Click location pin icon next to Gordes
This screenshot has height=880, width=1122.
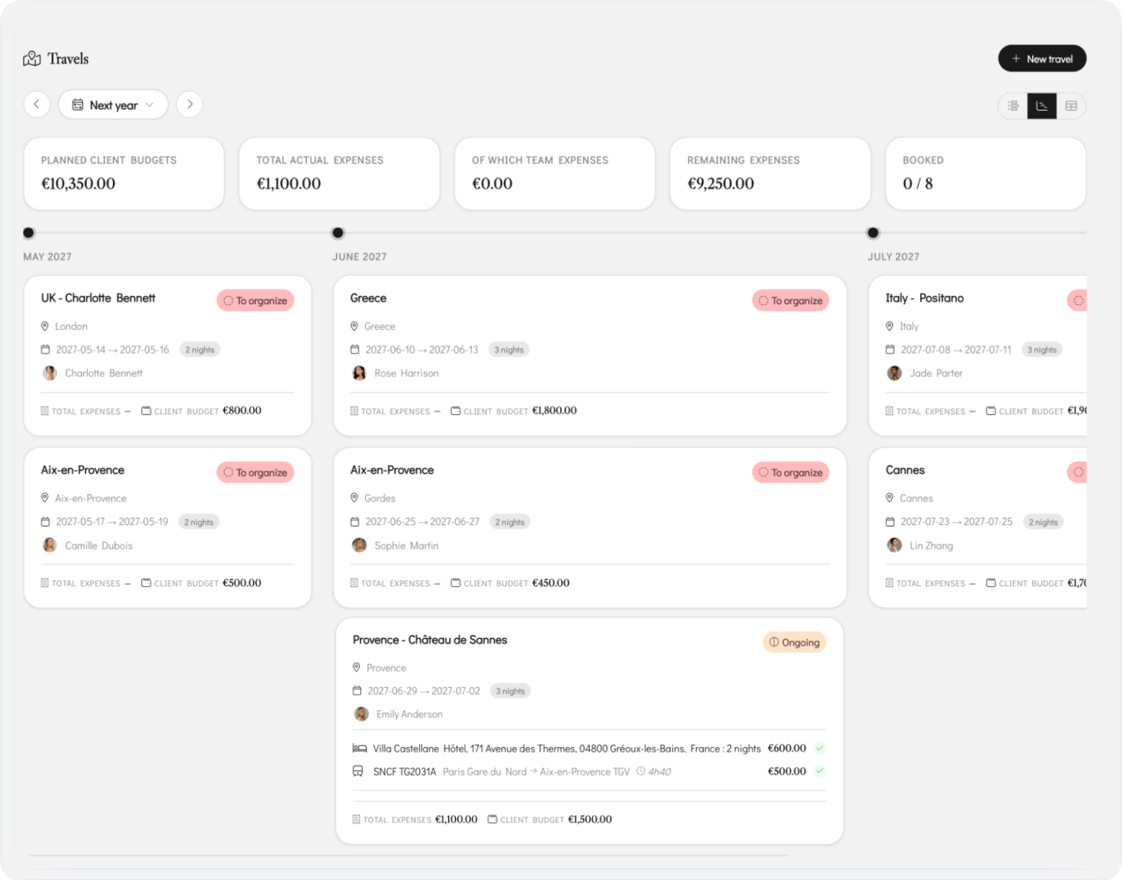[x=354, y=498]
